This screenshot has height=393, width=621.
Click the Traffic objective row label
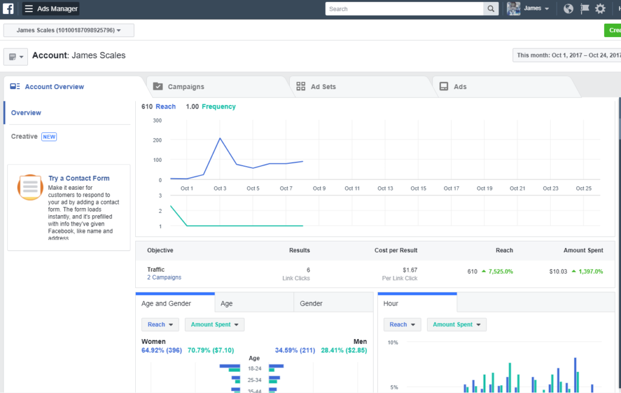156,269
